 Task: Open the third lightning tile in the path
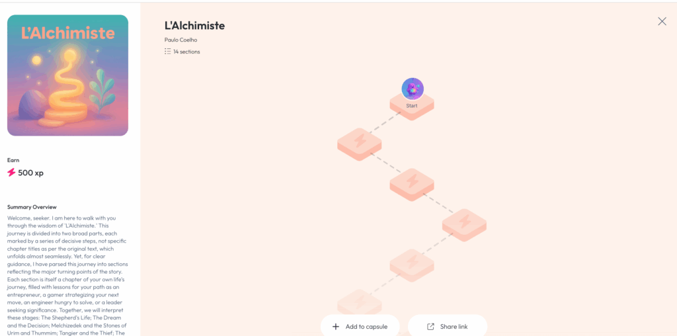pos(412,181)
